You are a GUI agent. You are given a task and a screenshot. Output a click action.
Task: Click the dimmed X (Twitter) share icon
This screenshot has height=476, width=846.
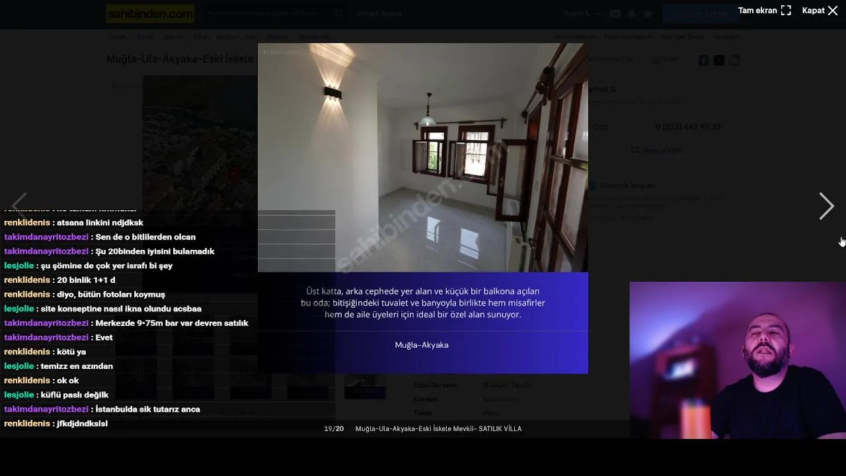point(719,60)
